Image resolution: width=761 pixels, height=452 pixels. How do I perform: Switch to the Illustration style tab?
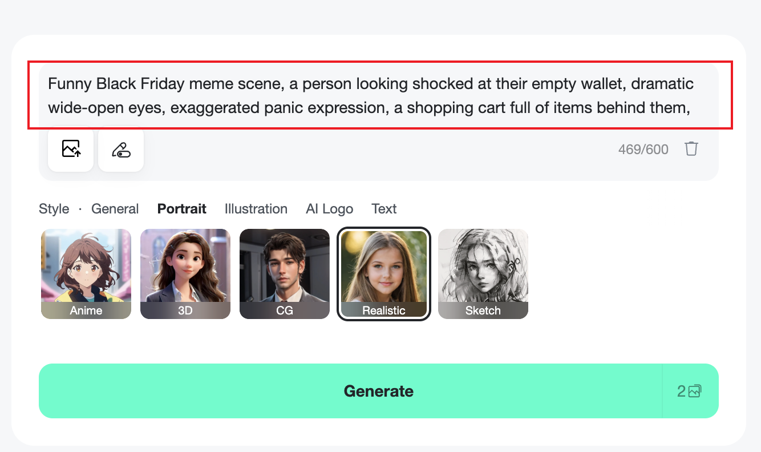click(256, 209)
